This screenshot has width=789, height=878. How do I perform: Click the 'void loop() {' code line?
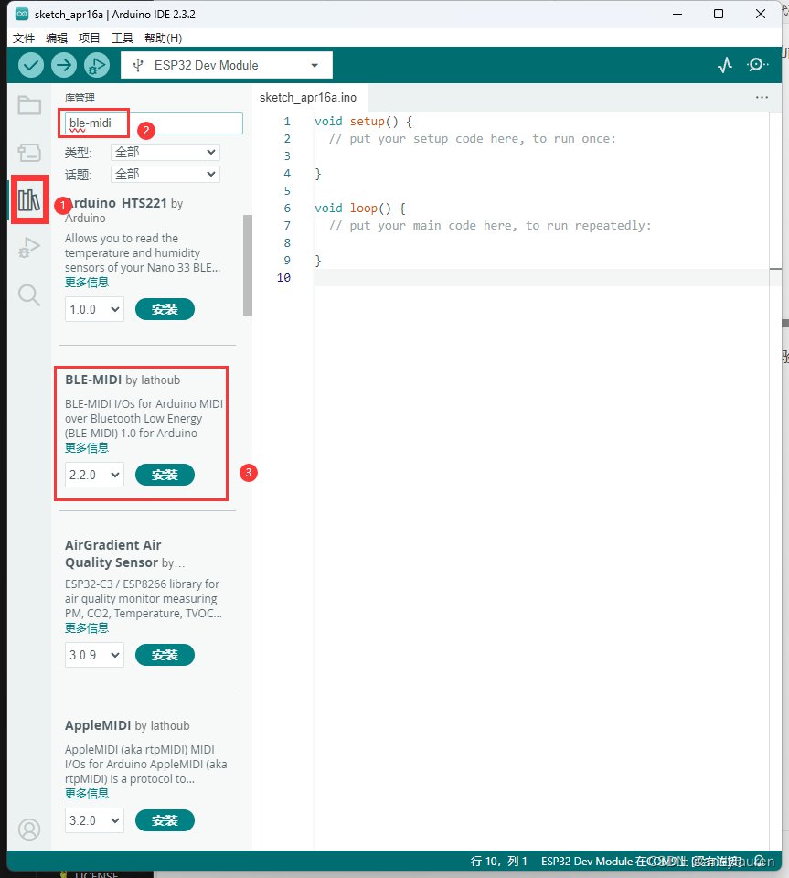pos(360,209)
